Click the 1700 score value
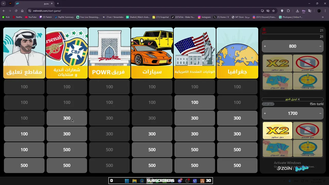Viewport: 329px width, 185px height. point(293,113)
